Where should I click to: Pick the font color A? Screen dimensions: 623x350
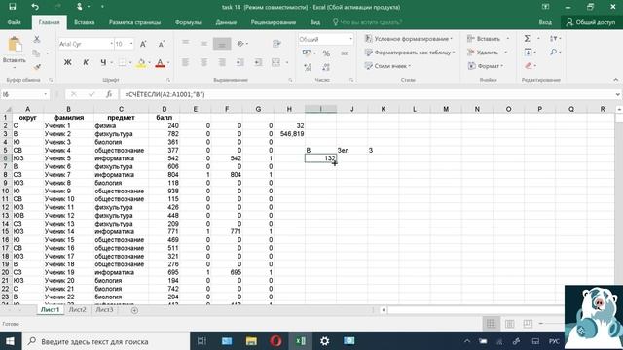pyautogui.click(x=160, y=62)
